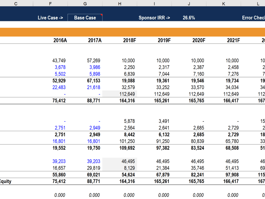The image size is (265, 199).
Task: Select bold total 54,624
Action: click(128, 175)
